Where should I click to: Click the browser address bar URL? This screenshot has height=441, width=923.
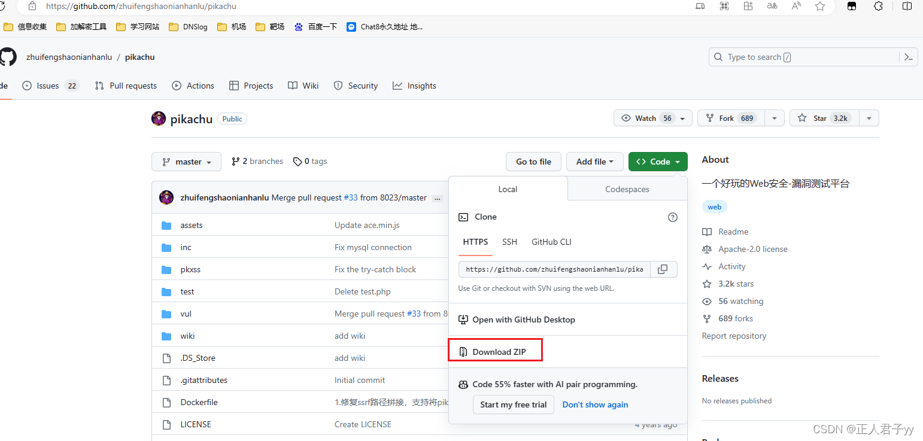(x=141, y=7)
